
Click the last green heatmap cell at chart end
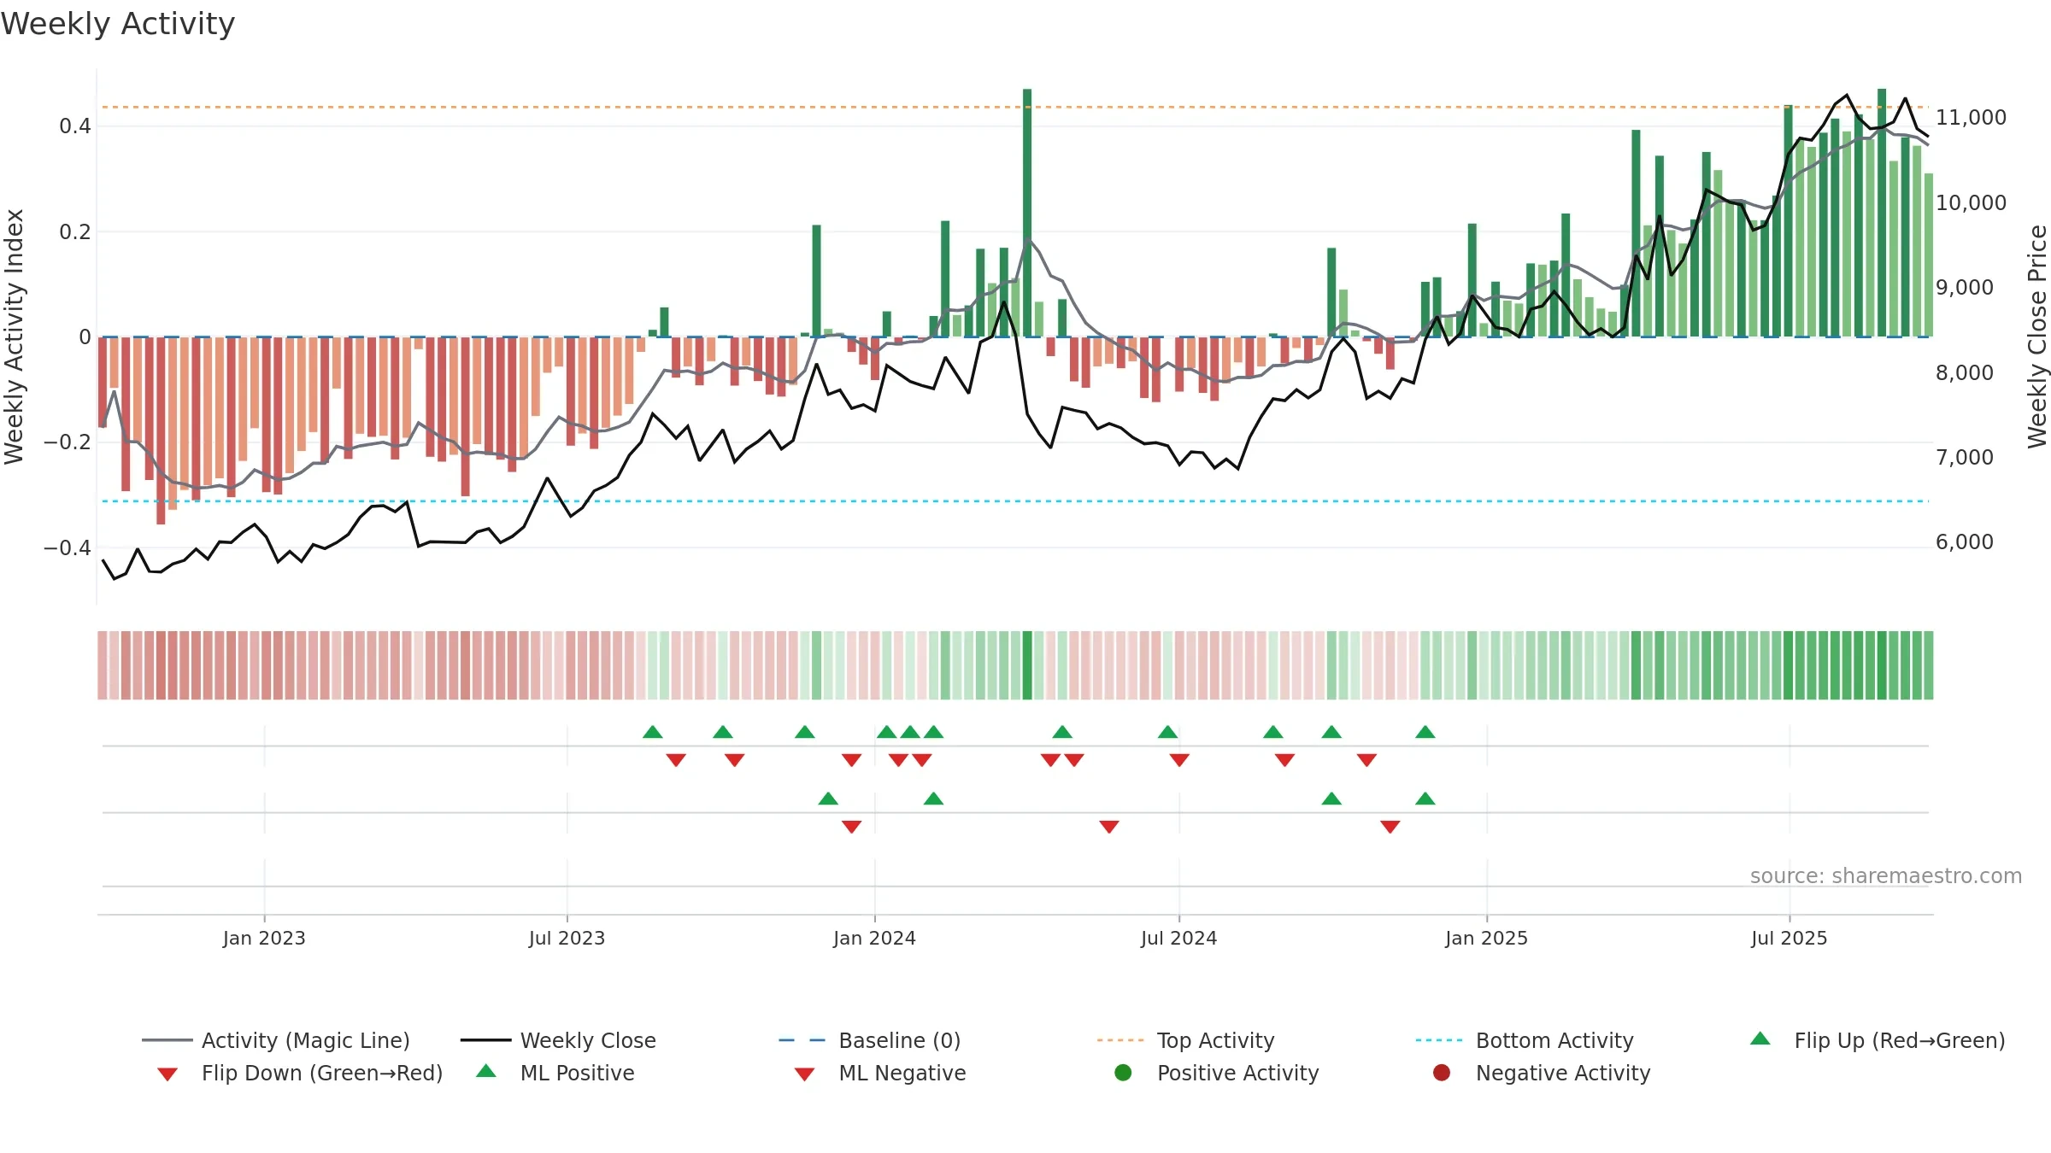(x=1929, y=665)
